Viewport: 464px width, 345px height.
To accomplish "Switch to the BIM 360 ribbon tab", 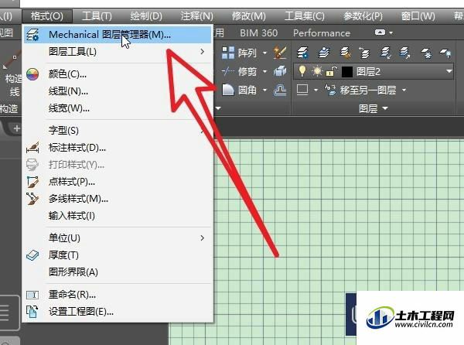I will [x=258, y=32].
